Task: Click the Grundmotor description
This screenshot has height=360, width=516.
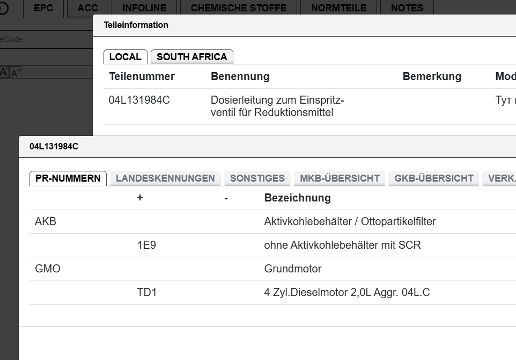Action: [293, 269]
